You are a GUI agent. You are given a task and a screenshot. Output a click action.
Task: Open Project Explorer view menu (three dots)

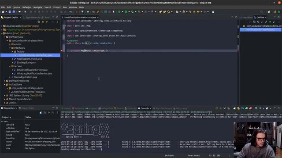[58, 22]
